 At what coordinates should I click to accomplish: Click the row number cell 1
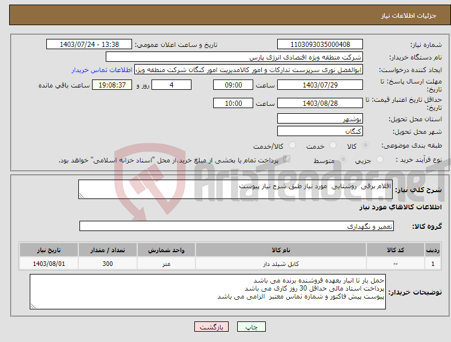pyautogui.click(x=433, y=264)
